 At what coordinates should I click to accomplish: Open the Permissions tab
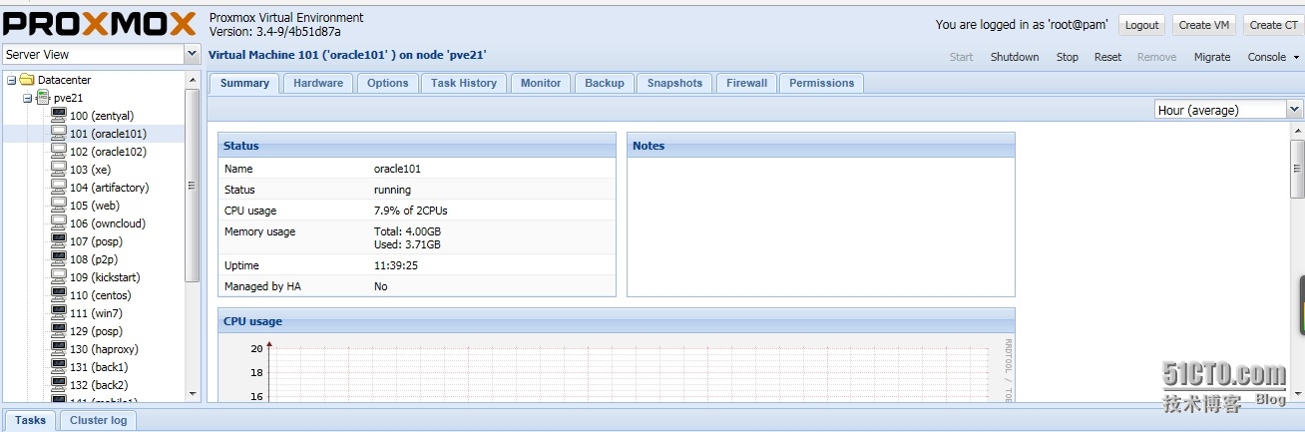(821, 83)
